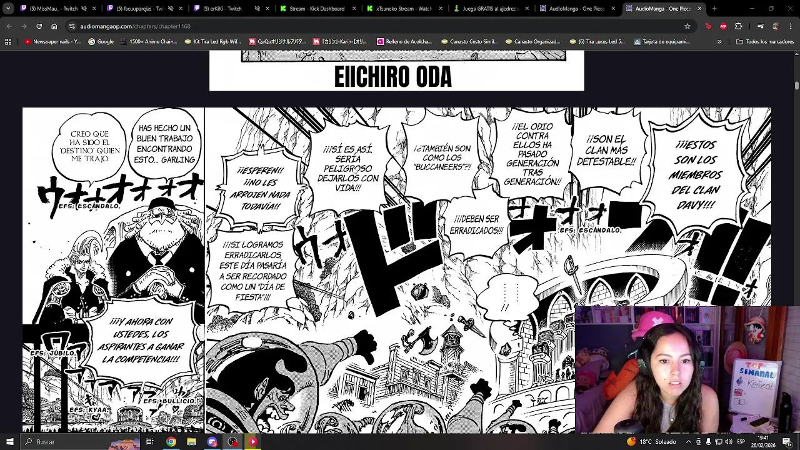
Task: Open Chrome from the taskbar
Action: (x=171, y=442)
